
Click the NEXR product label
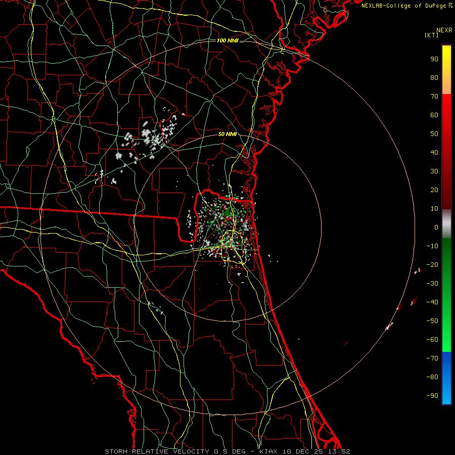click(x=444, y=30)
